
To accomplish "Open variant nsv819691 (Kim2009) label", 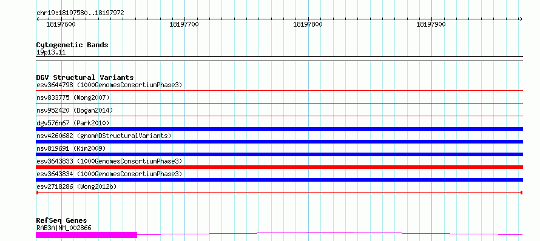I will click(71, 148).
